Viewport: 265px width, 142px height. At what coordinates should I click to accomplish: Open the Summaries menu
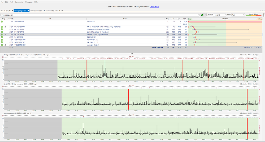pyautogui.click(x=19, y=2)
